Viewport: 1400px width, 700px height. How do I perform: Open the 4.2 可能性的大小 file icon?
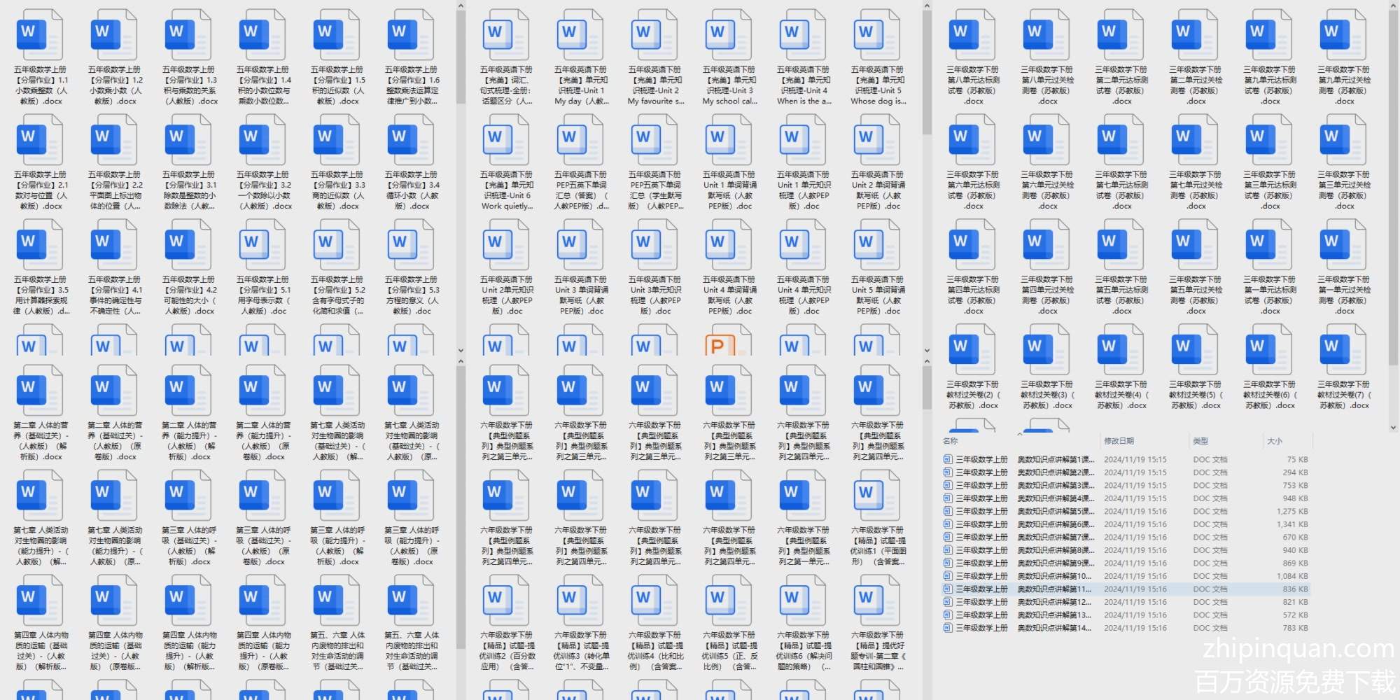click(x=188, y=244)
